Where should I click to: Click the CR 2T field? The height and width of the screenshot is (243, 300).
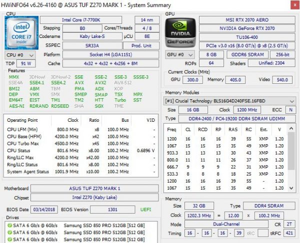pyautogui.click(x=289, y=224)
